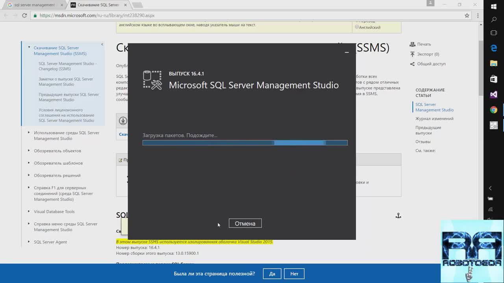Expand the Visual Database Tools node
The image size is (504, 283).
(29, 211)
